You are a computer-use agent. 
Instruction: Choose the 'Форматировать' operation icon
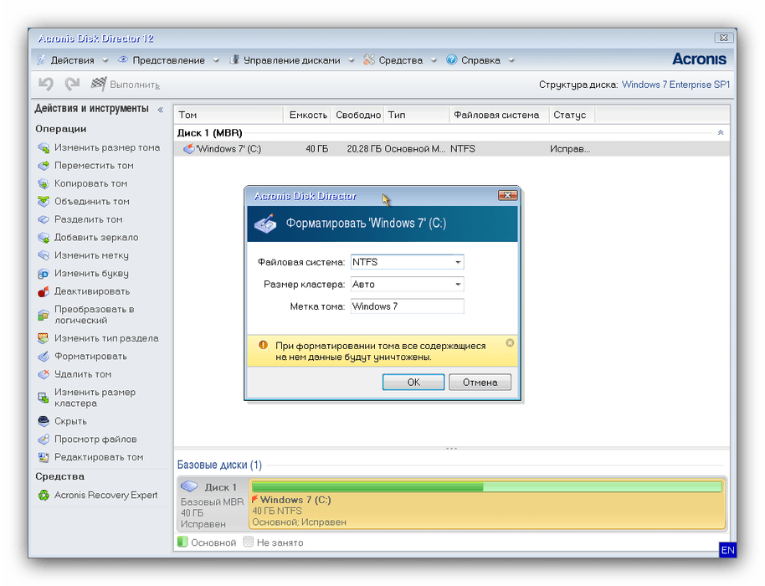[44, 357]
